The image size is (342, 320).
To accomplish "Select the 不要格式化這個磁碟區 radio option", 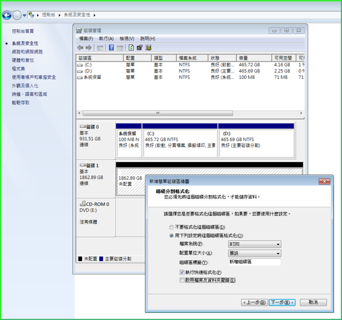I will [x=171, y=227].
